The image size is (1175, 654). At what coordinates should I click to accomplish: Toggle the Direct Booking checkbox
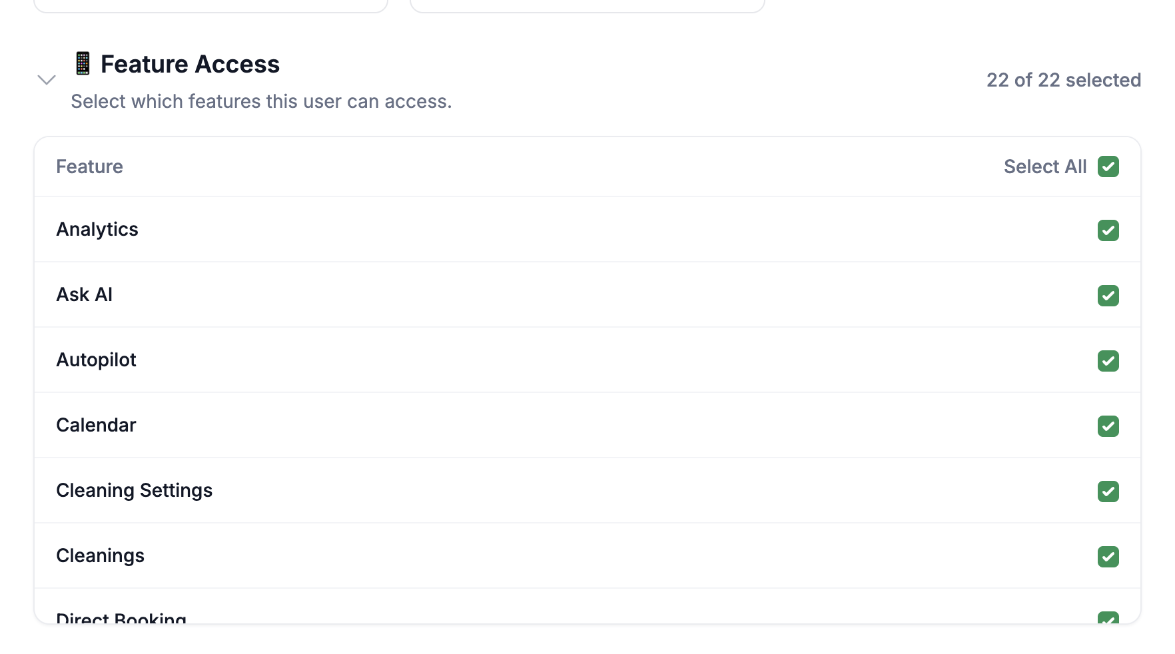pyautogui.click(x=1108, y=618)
